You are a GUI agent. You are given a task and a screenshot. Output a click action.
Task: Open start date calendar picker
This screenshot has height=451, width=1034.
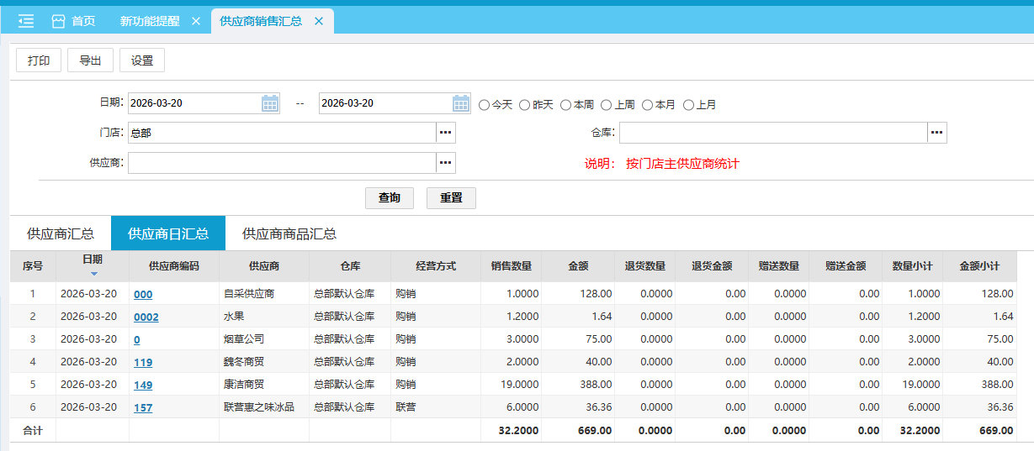[x=270, y=103]
